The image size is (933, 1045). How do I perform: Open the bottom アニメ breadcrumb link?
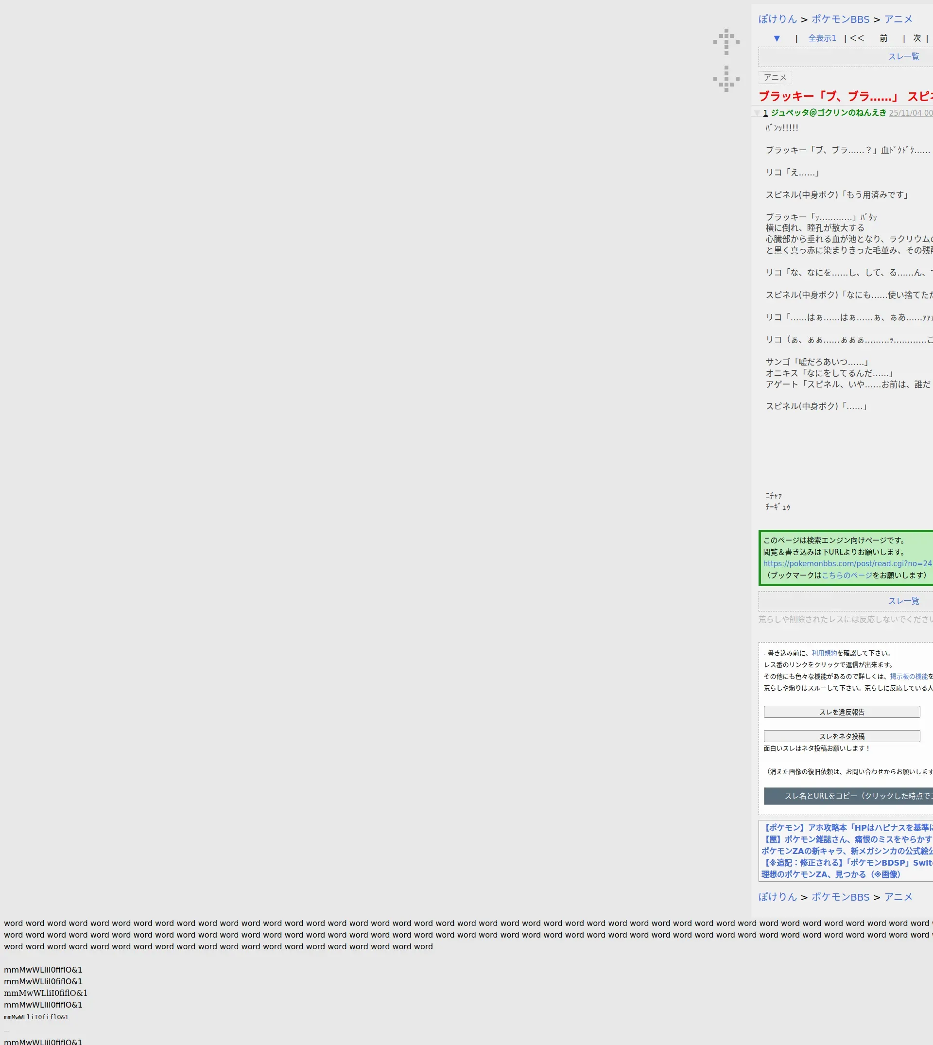[898, 897]
